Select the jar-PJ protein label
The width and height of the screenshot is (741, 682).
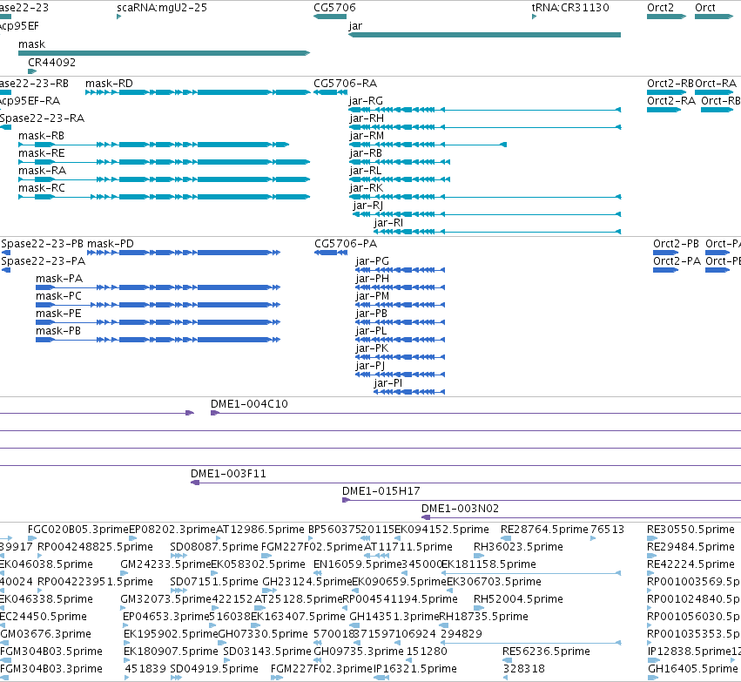[370, 367]
